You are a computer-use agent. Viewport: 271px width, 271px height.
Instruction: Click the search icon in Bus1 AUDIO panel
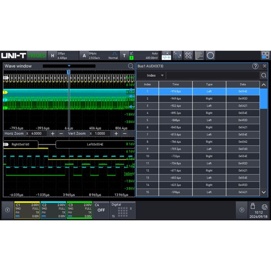pyautogui.click(x=264, y=75)
